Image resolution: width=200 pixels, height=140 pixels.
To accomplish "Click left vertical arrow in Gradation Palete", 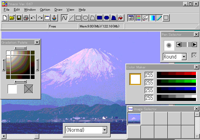I will [4, 65].
